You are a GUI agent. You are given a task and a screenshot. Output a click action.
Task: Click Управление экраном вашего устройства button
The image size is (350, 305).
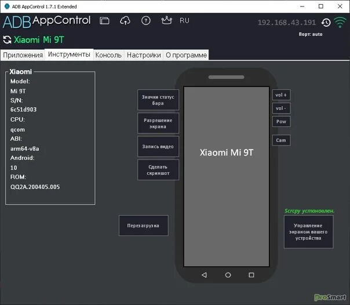tap(308, 232)
